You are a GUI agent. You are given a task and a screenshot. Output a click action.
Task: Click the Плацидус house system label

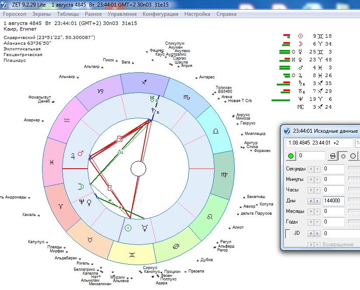(x=15, y=60)
